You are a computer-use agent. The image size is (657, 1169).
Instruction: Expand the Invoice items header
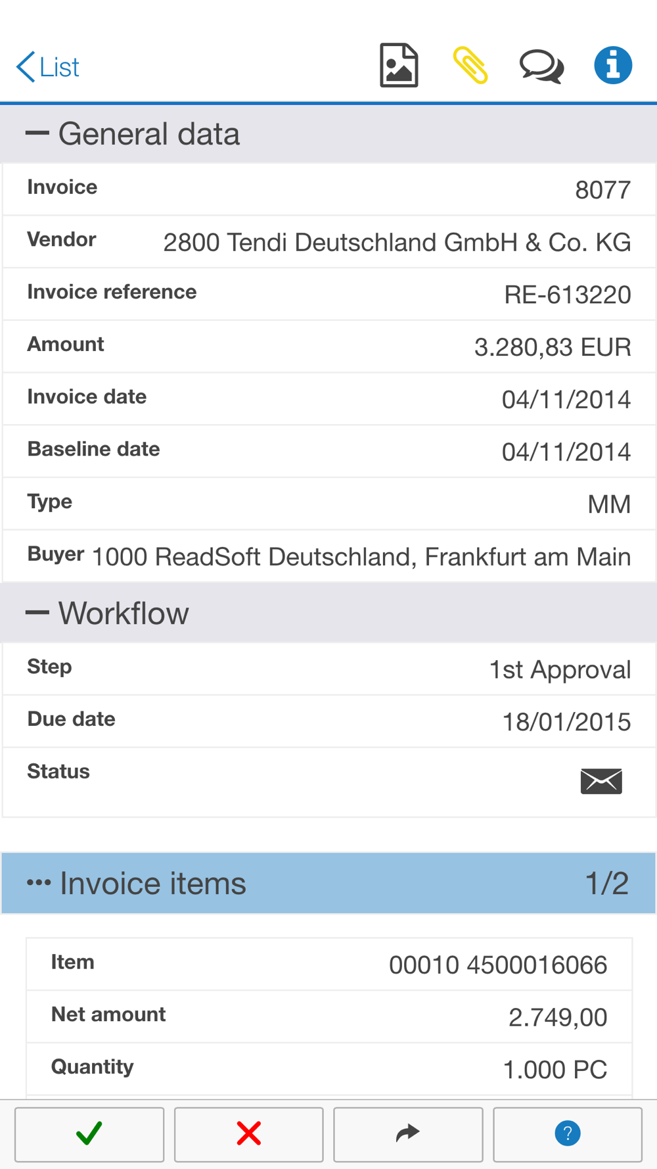(x=328, y=883)
